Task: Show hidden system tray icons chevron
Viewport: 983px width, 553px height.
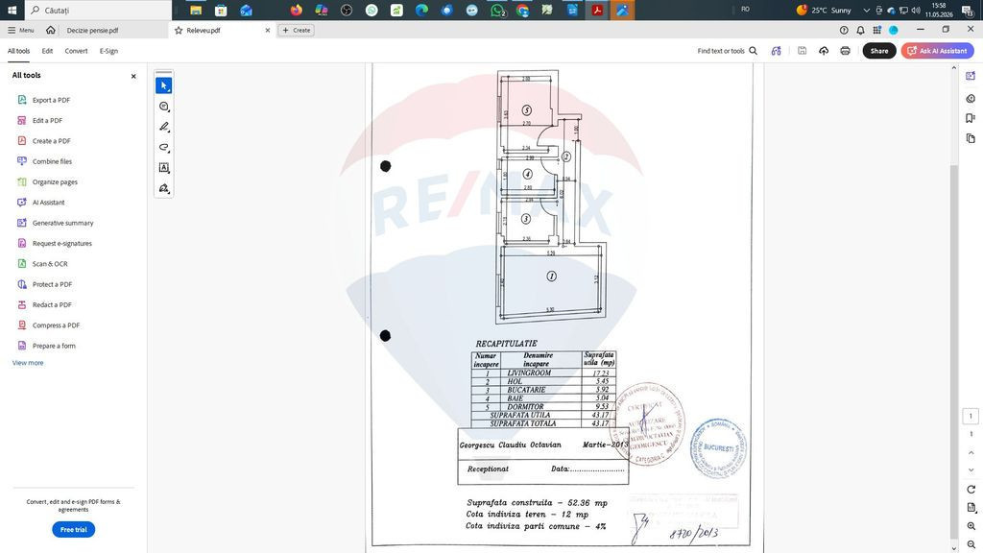Action: click(867, 10)
